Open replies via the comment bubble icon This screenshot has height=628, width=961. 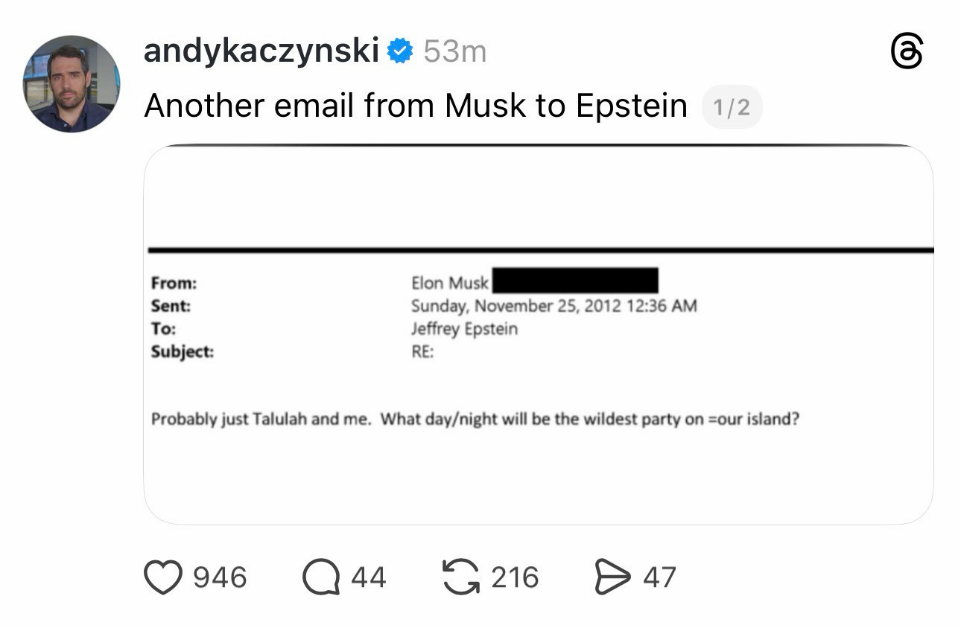coord(320,577)
